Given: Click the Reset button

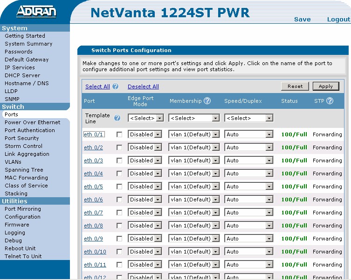Looking at the screenshot, I should 295,87.
